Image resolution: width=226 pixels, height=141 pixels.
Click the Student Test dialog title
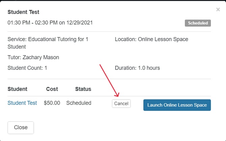point(23,12)
